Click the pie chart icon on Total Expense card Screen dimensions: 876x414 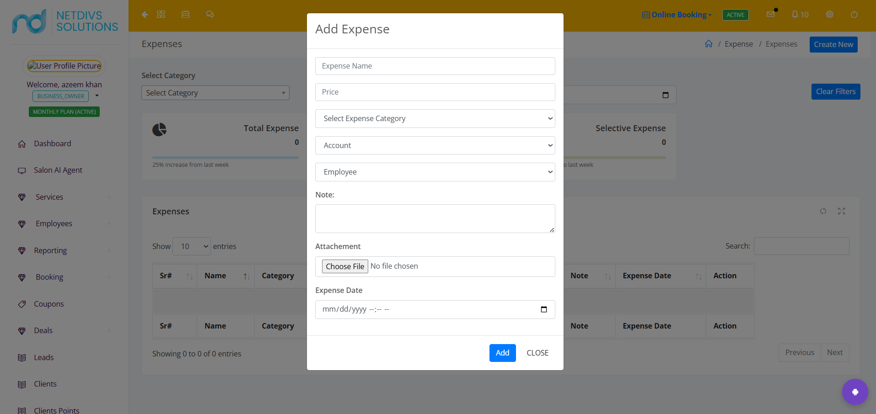click(x=159, y=130)
